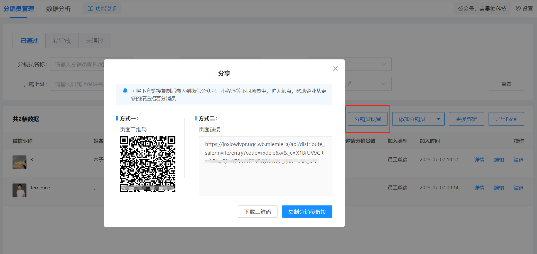Click the avatar of user R.
The image size is (537, 254).
[19, 162]
